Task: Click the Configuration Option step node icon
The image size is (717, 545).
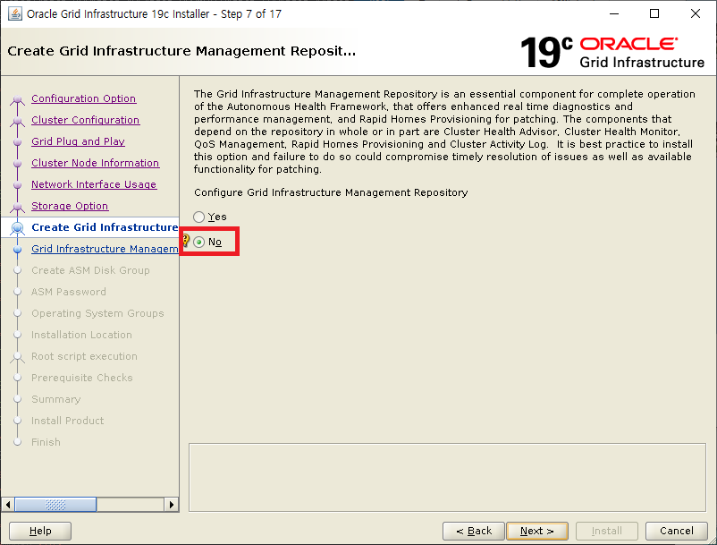Action: [17, 98]
